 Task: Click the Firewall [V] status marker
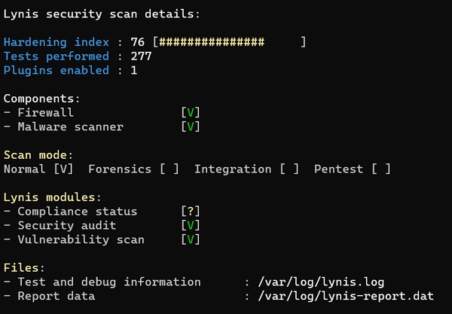(x=191, y=113)
